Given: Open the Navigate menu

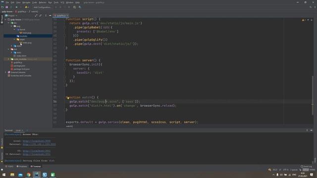Looking at the screenshot, I should click(x=26, y=2).
